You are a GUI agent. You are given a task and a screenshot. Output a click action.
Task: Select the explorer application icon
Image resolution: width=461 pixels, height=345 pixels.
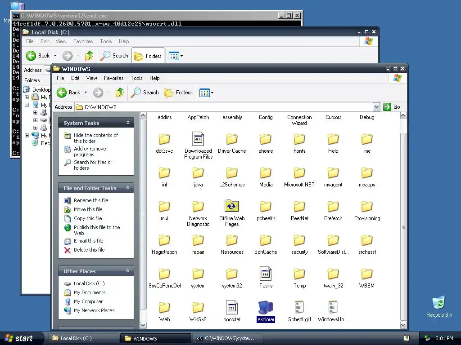[x=266, y=307]
